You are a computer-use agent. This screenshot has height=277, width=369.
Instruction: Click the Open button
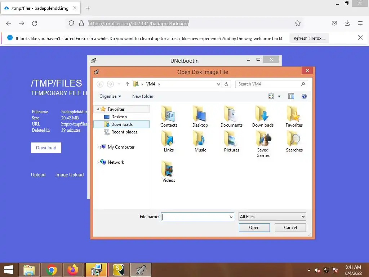click(x=254, y=228)
